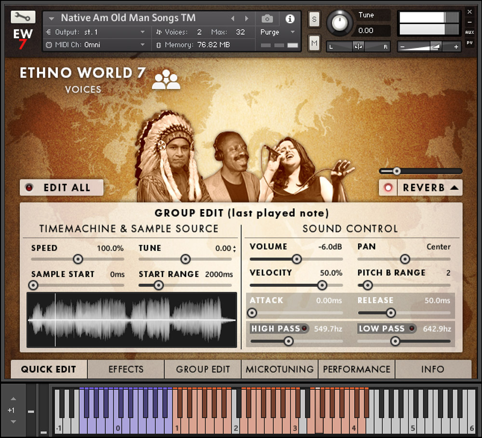Click the Output routing icon

click(49, 32)
